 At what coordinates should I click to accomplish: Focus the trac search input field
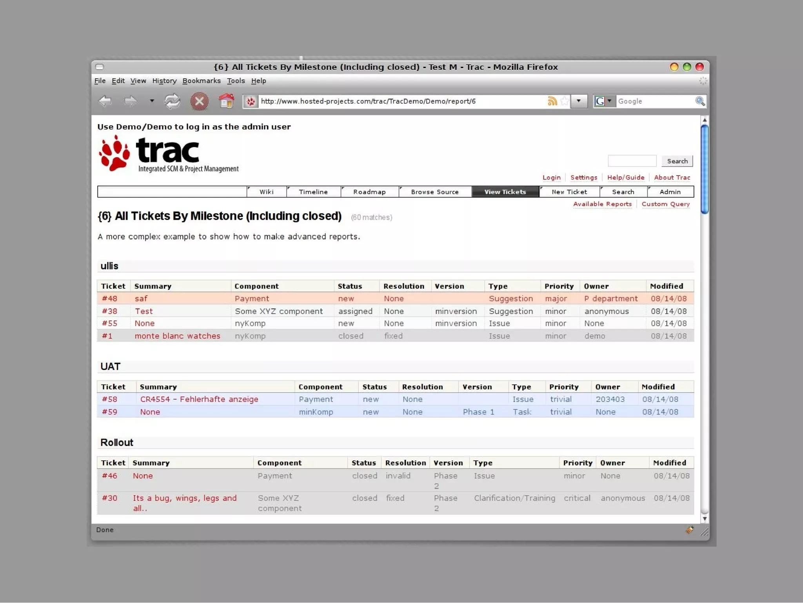pos(632,161)
